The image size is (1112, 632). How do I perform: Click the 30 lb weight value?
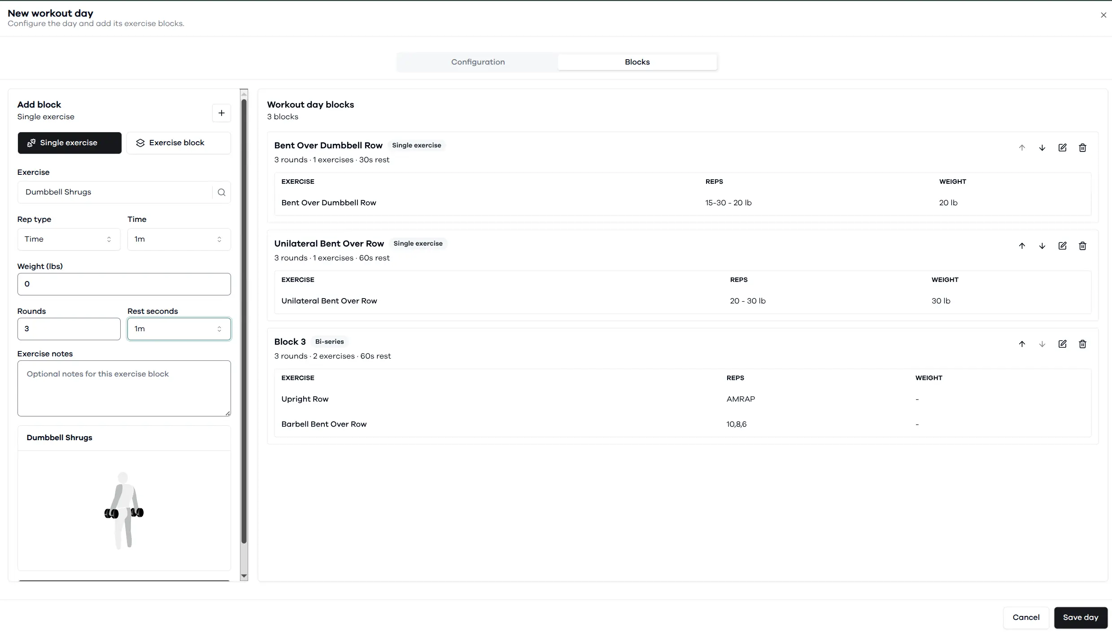pos(941,301)
